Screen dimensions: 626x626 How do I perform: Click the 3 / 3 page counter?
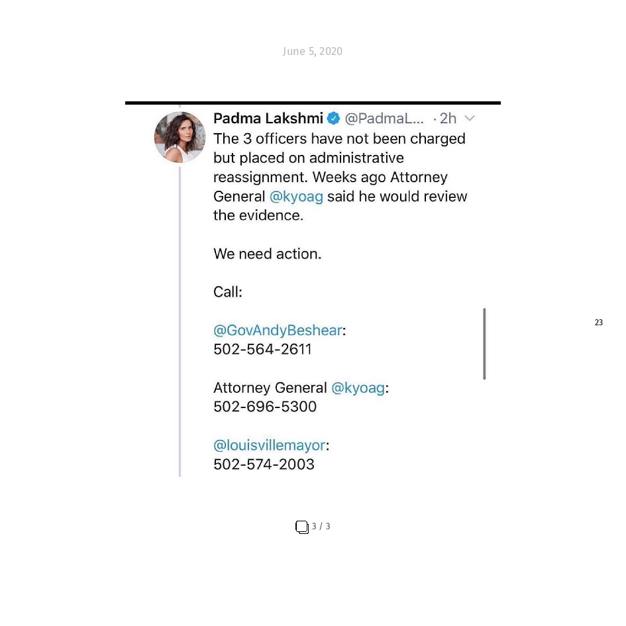(x=321, y=526)
